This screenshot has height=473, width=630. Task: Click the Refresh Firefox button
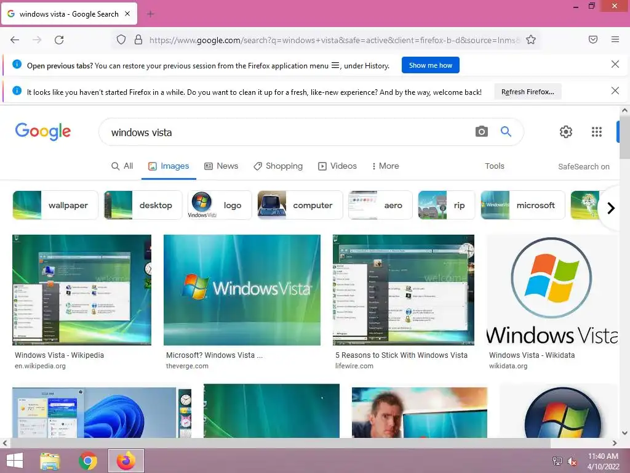click(527, 92)
